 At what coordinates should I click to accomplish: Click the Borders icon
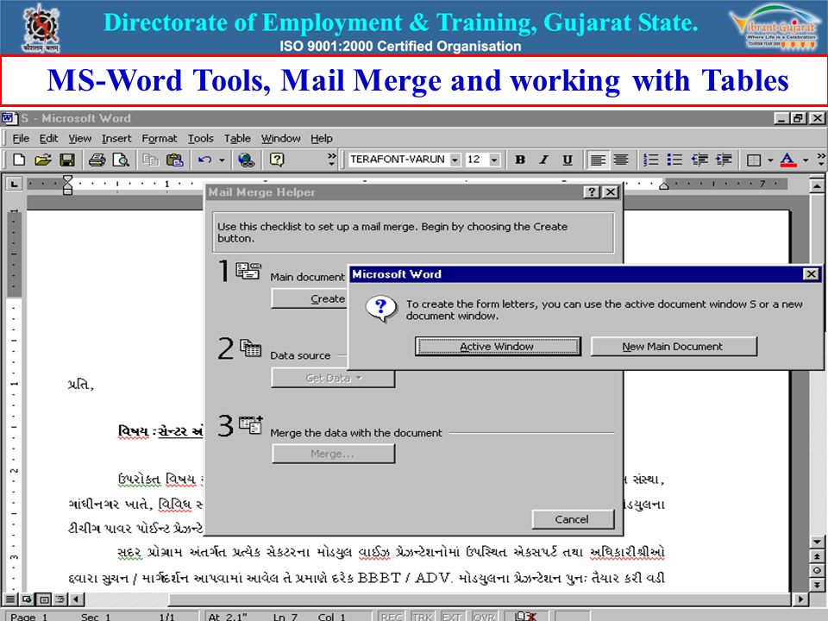[754, 160]
